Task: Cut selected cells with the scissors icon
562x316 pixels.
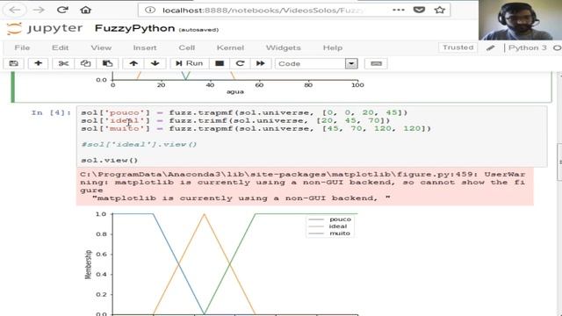Action: coord(63,63)
